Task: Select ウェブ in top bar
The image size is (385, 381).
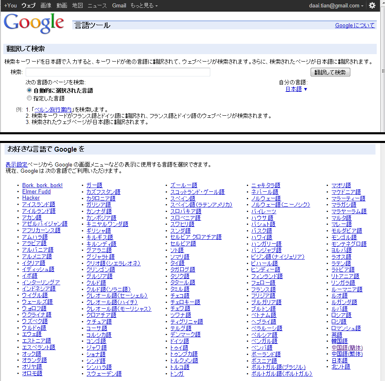Action: click(x=29, y=5)
